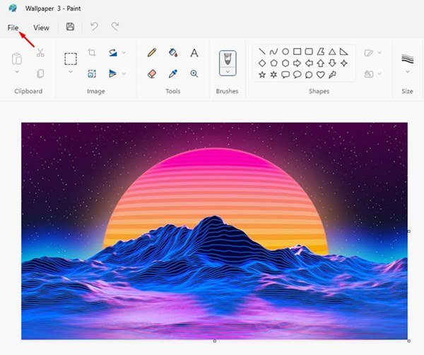424x355 pixels.
Task: Pick the Up arrow shape
Action: (x=321, y=64)
